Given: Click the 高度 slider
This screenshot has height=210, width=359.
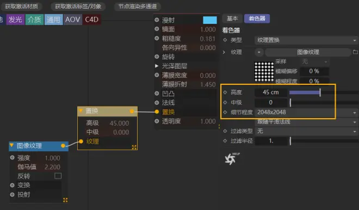Looking at the screenshot, I should click(324, 92).
